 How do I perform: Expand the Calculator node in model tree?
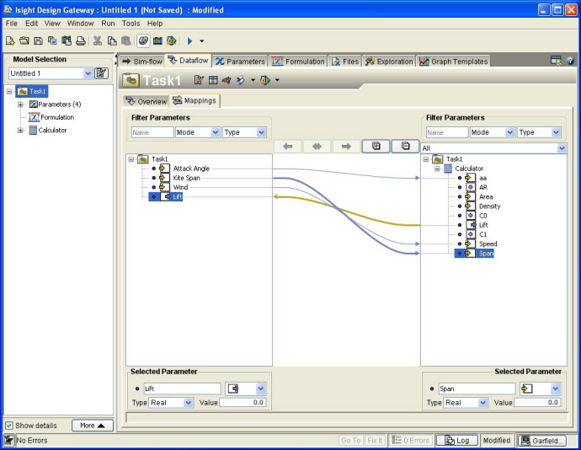click(x=21, y=131)
